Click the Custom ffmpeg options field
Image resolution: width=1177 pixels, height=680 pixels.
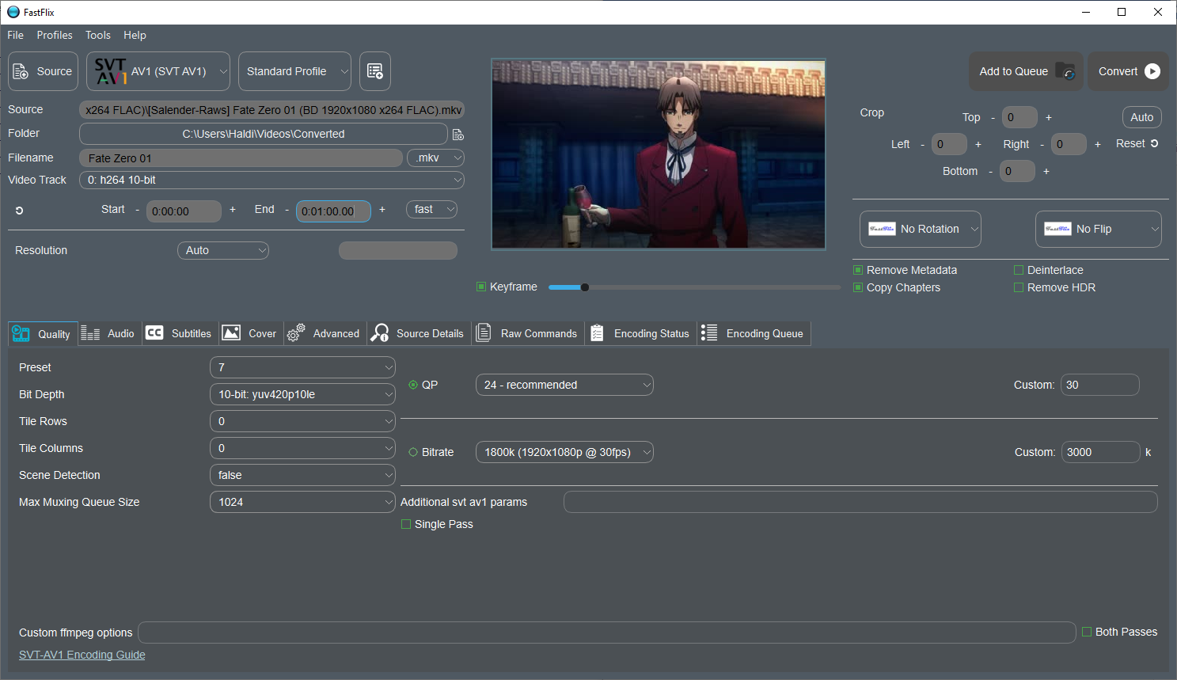click(x=607, y=633)
